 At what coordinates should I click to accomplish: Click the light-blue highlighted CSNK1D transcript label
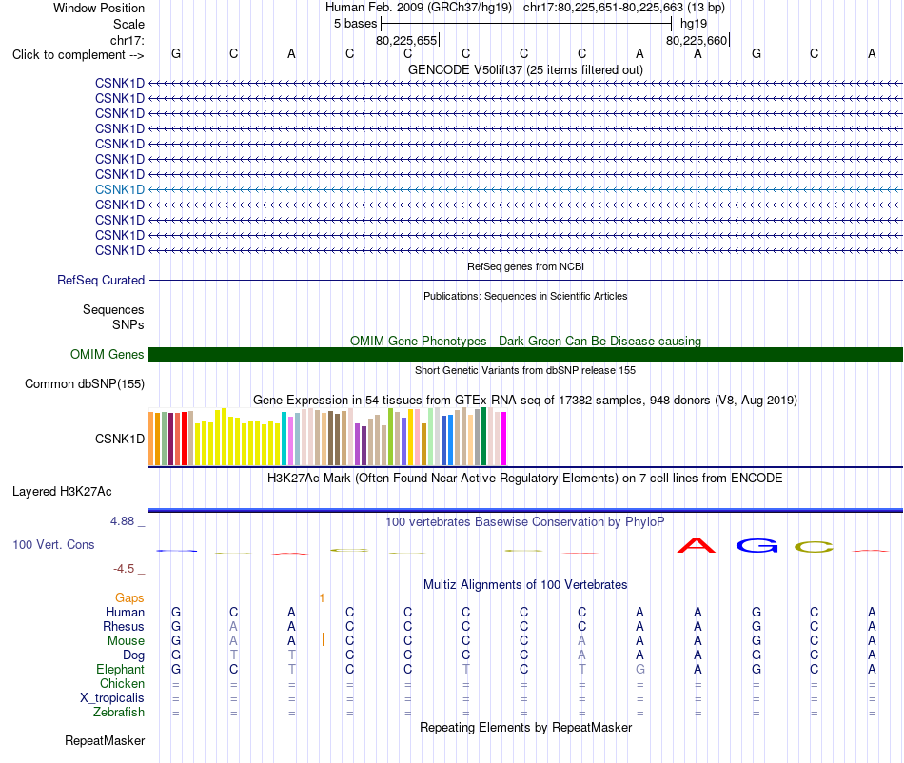point(120,189)
